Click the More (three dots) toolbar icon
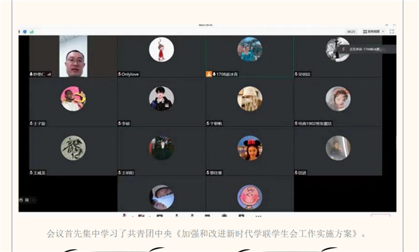 tap(258, 216)
